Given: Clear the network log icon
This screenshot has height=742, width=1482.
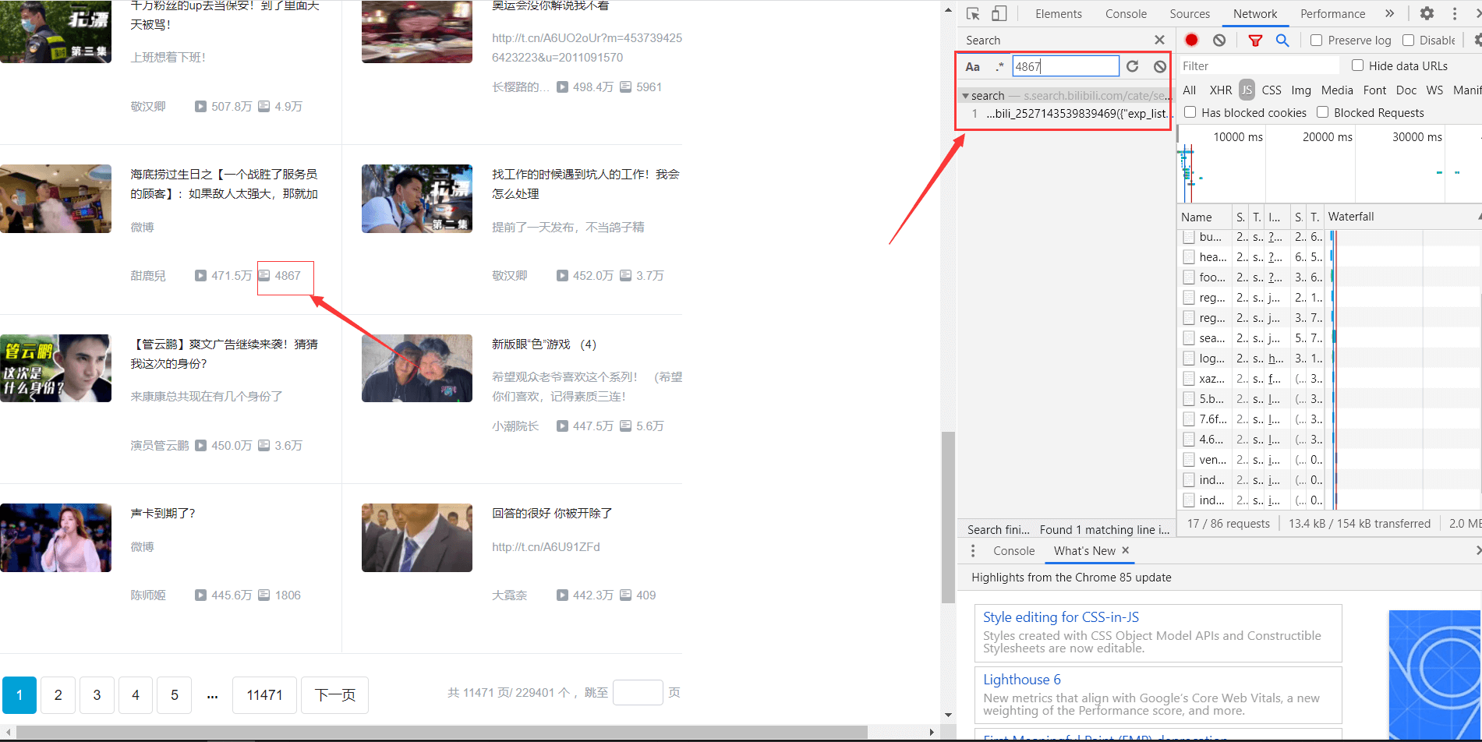Looking at the screenshot, I should pyautogui.click(x=1219, y=40).
